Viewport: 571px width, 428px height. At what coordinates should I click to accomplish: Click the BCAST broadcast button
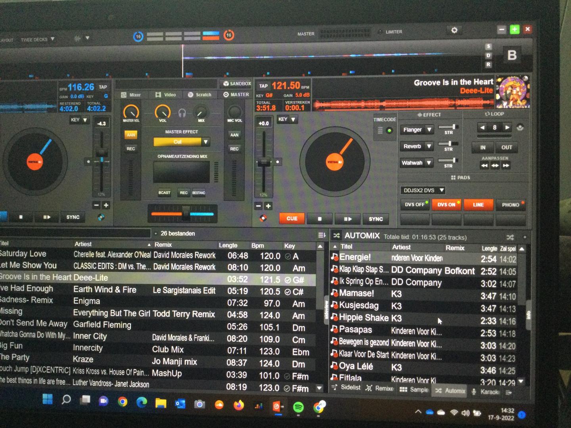click(165, 193)
